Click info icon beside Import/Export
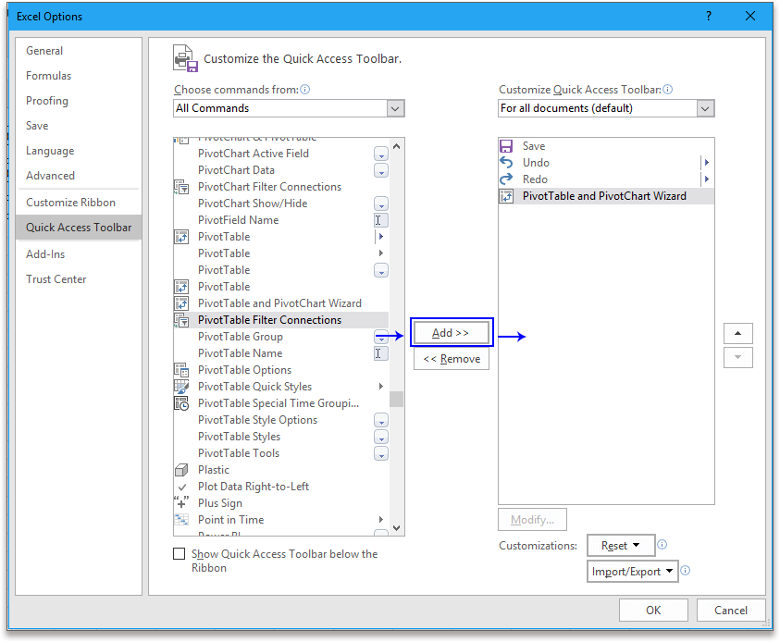 pyautogui.click(x=685, y=571)
